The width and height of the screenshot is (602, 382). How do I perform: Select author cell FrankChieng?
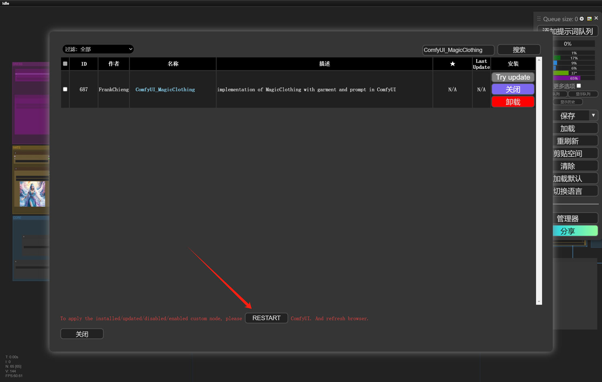(114, 89)
